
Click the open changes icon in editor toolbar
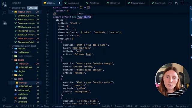tap(176, 3)
